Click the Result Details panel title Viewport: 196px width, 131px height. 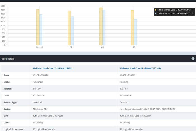(8, 59)
